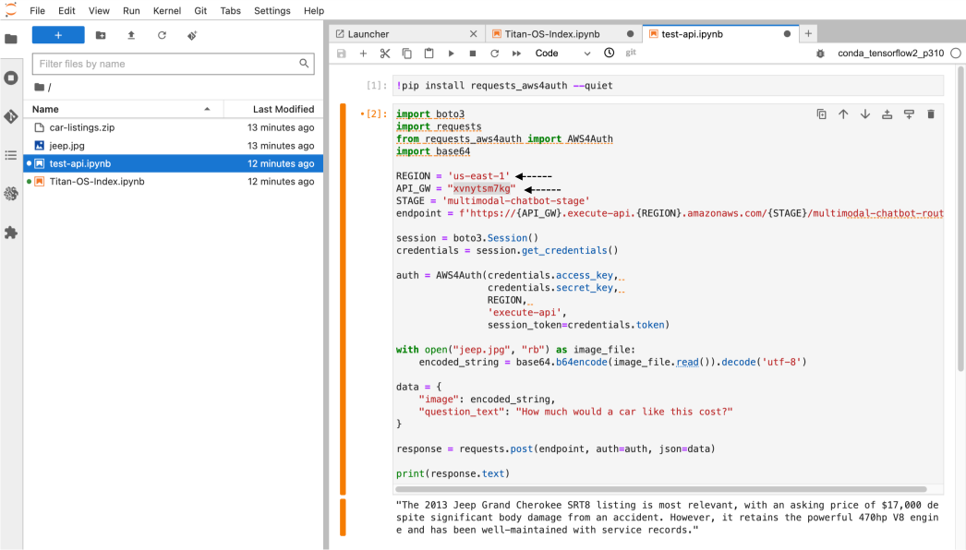
Task: Stop the kernel with interrupt icon
Action: [x=473, y=54]
